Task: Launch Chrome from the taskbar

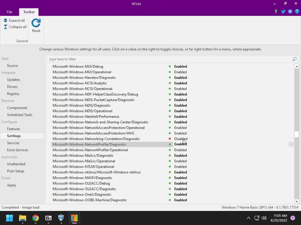Action: pos(35,218)
